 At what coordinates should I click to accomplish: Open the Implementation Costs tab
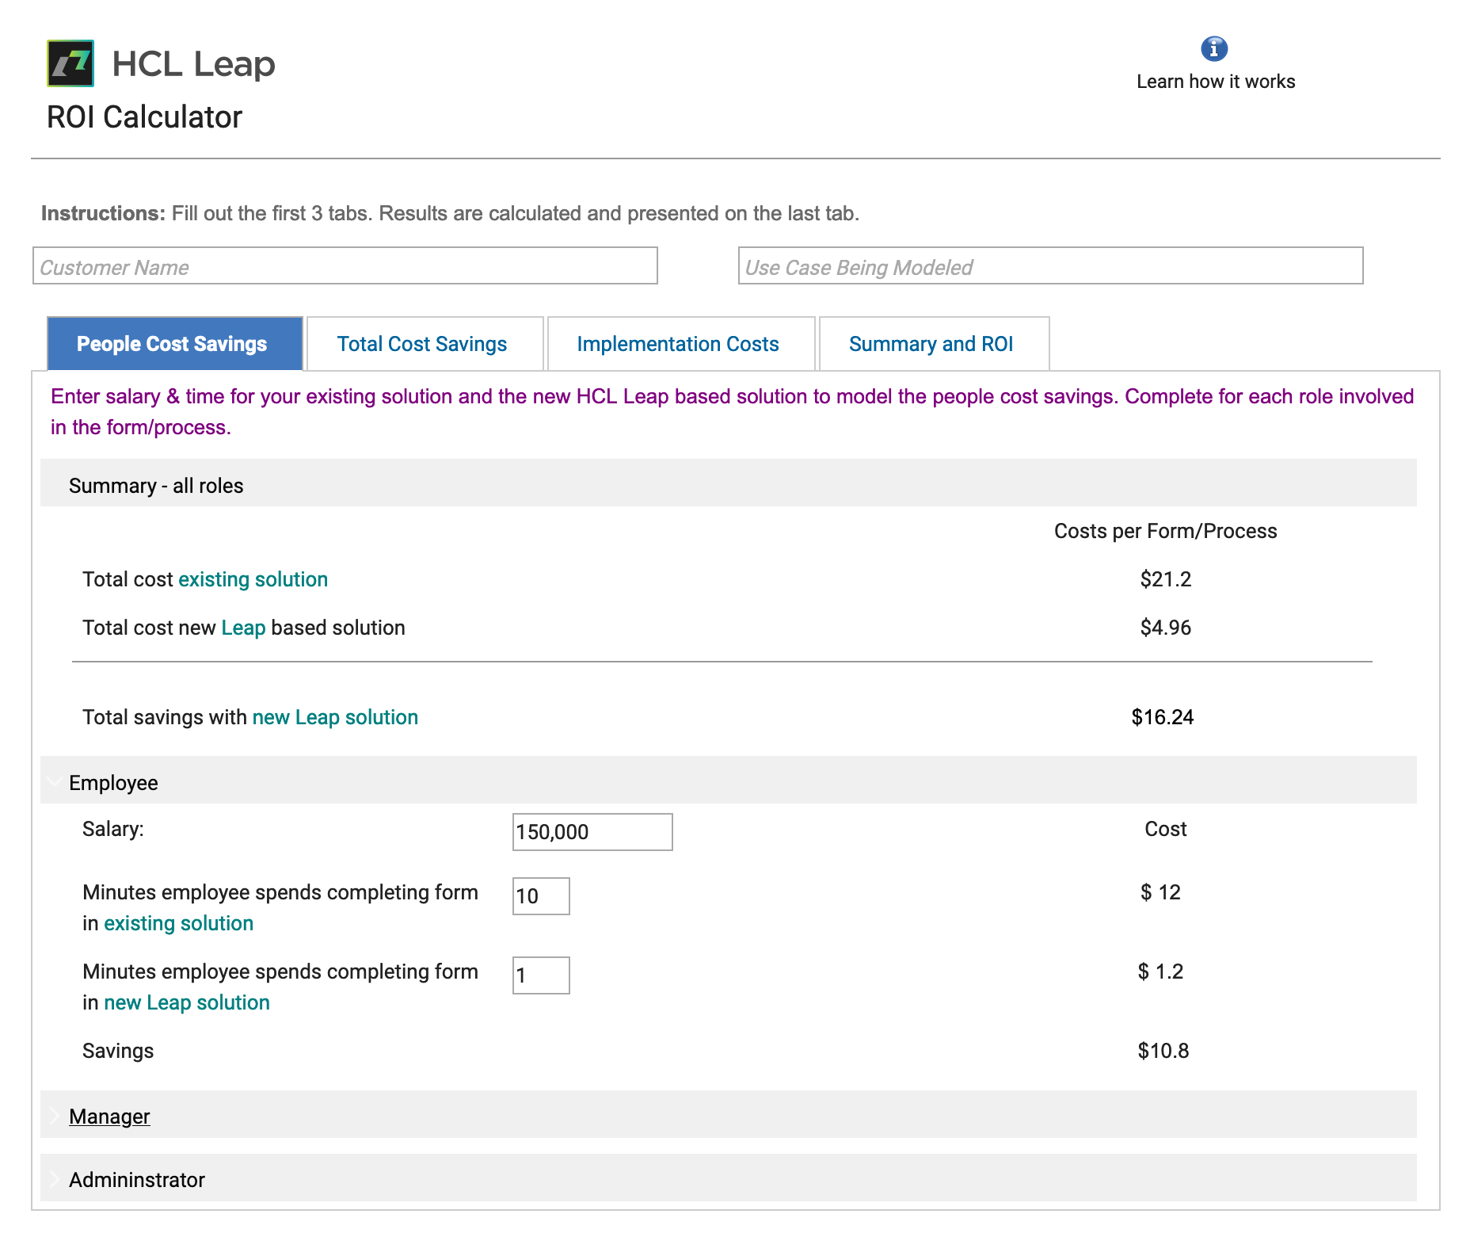(681, 344)
